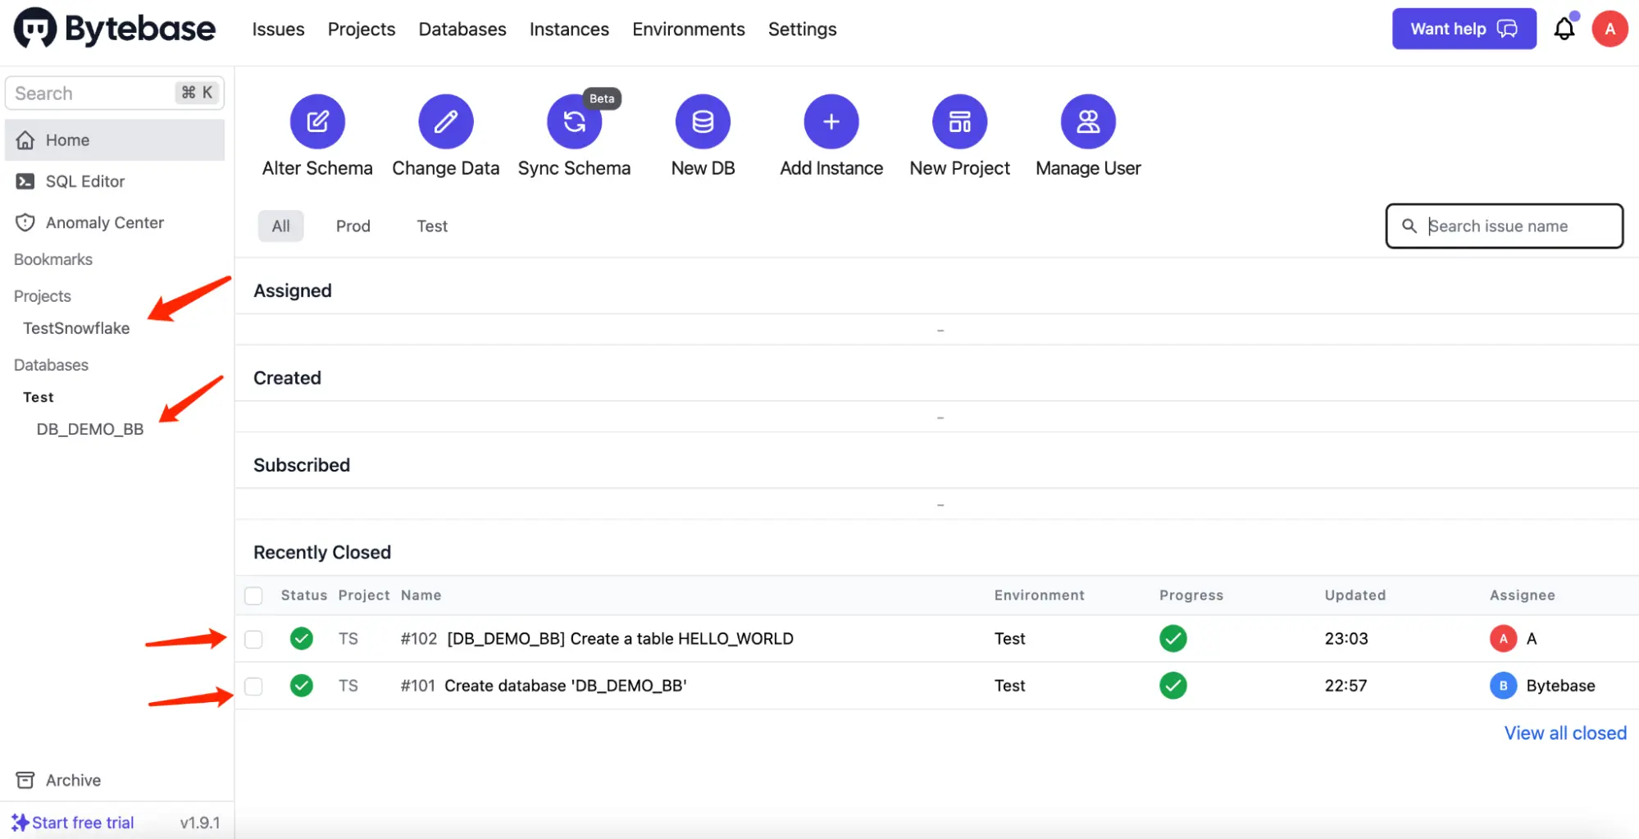
Task: Open the Change Data pencil icon
Action: click(446, 121)
